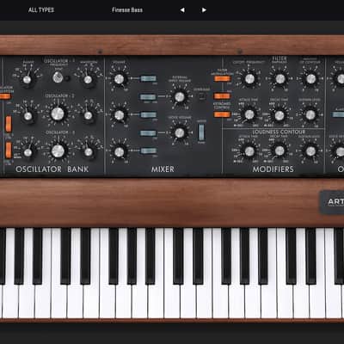Viewport: 344px width, 344px height.
Task: Click the MODIFIERS section label
Action: pos(273,169)
